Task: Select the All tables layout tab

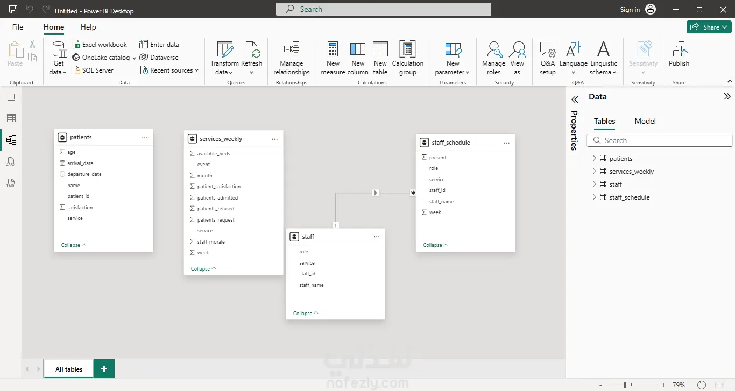Action: point(69,369)
